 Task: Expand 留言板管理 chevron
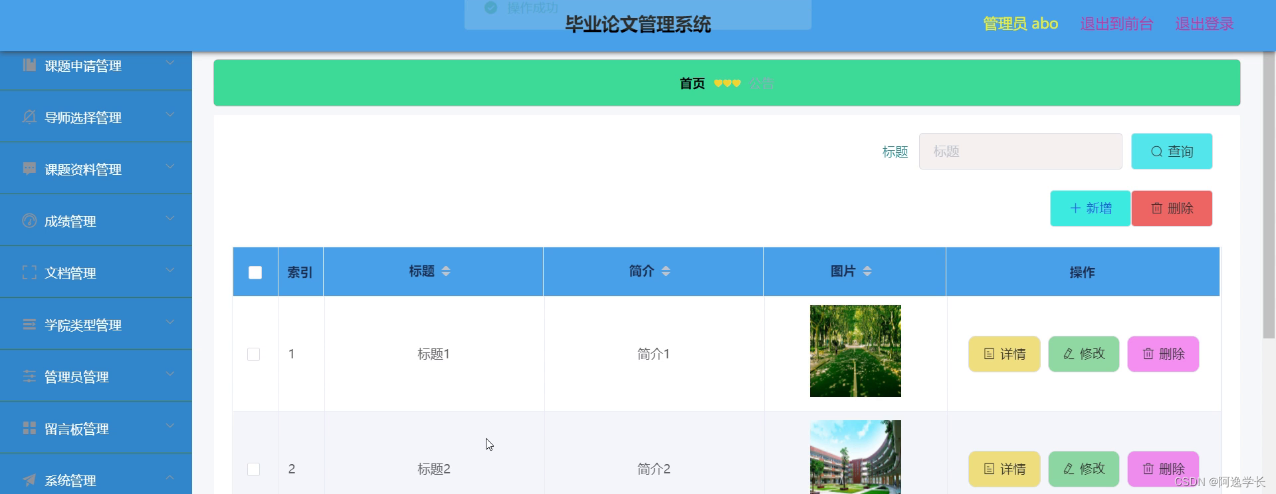170,426
